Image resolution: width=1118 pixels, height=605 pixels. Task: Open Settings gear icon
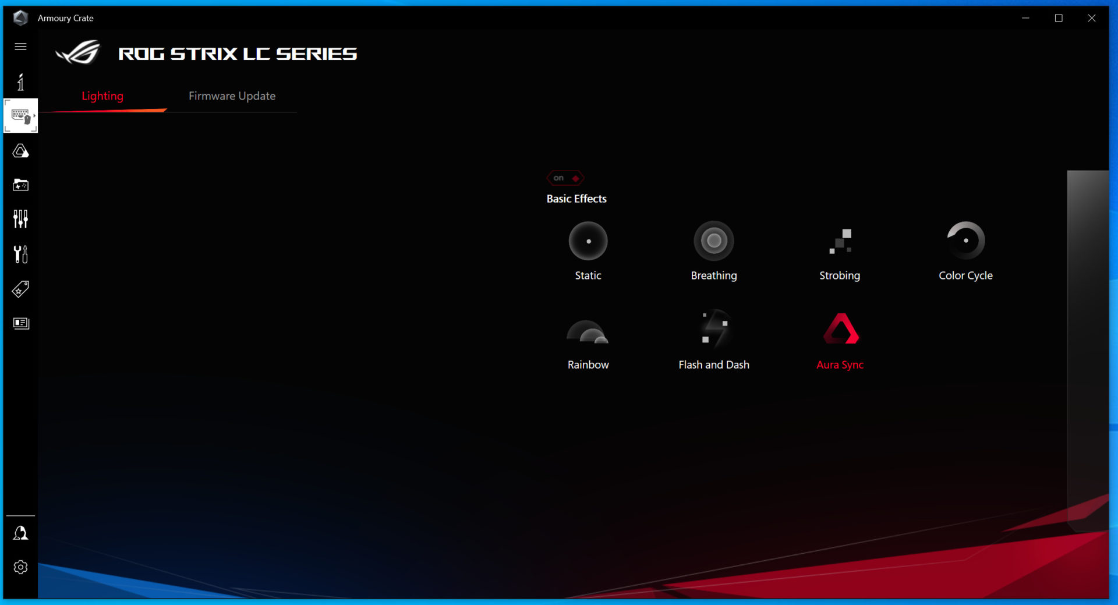(20, 567)
